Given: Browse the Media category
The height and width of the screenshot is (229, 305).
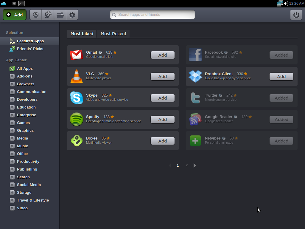Looking at the screenshot, I should coord(29,138).
